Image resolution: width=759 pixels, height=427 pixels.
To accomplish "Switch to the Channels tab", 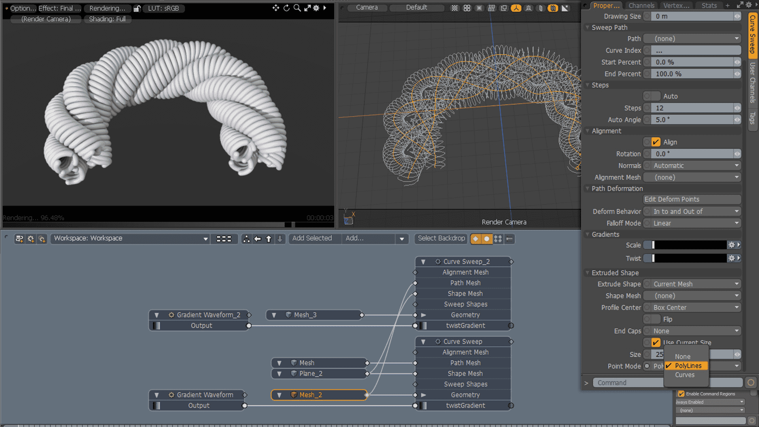I will click(641, 6).
